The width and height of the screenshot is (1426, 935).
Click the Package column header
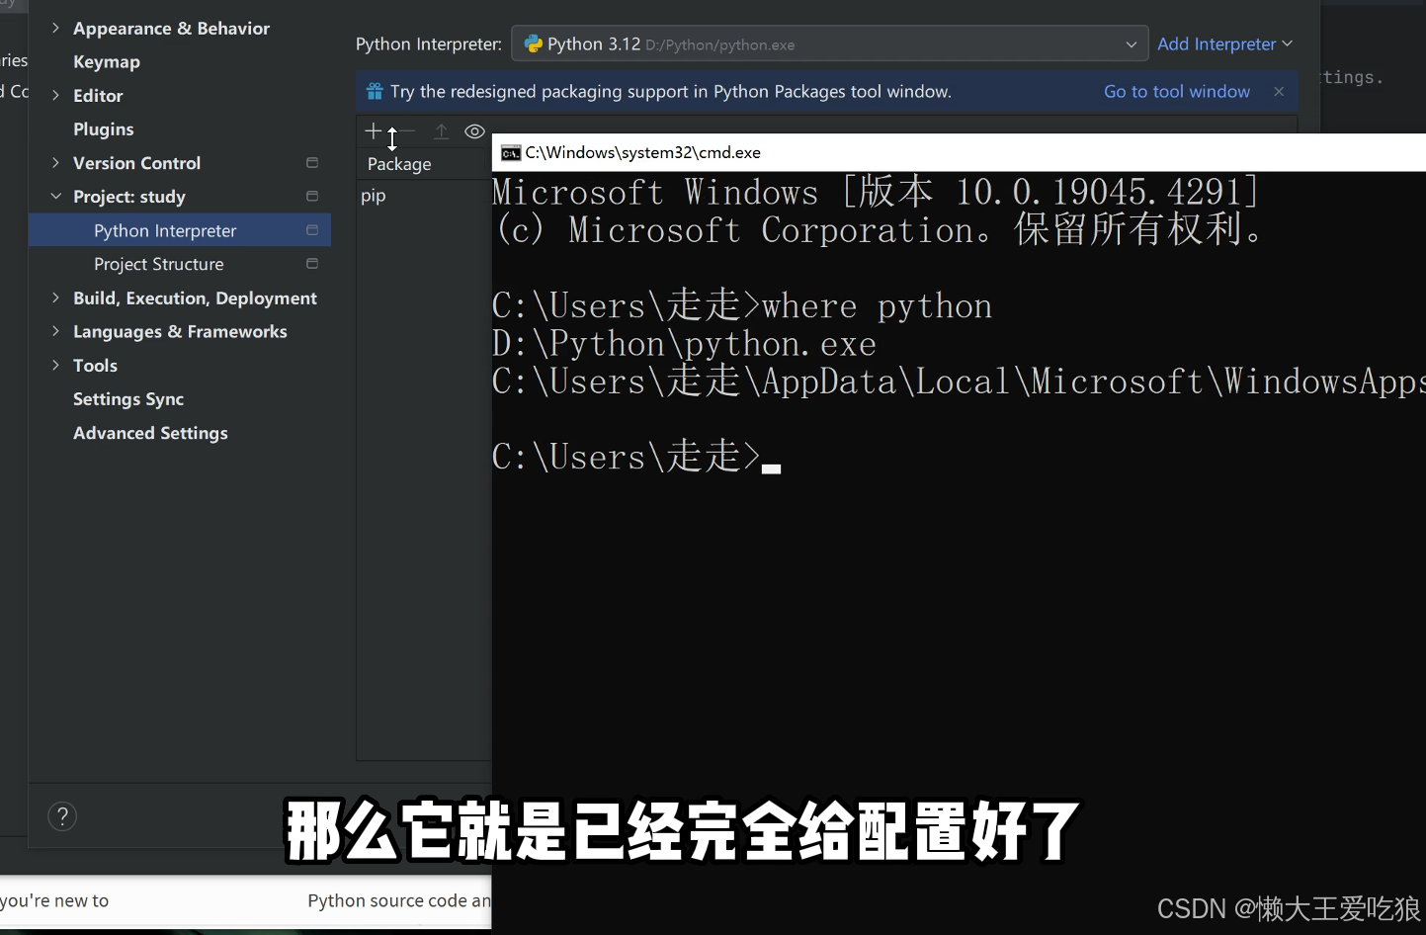coord(399,164)
